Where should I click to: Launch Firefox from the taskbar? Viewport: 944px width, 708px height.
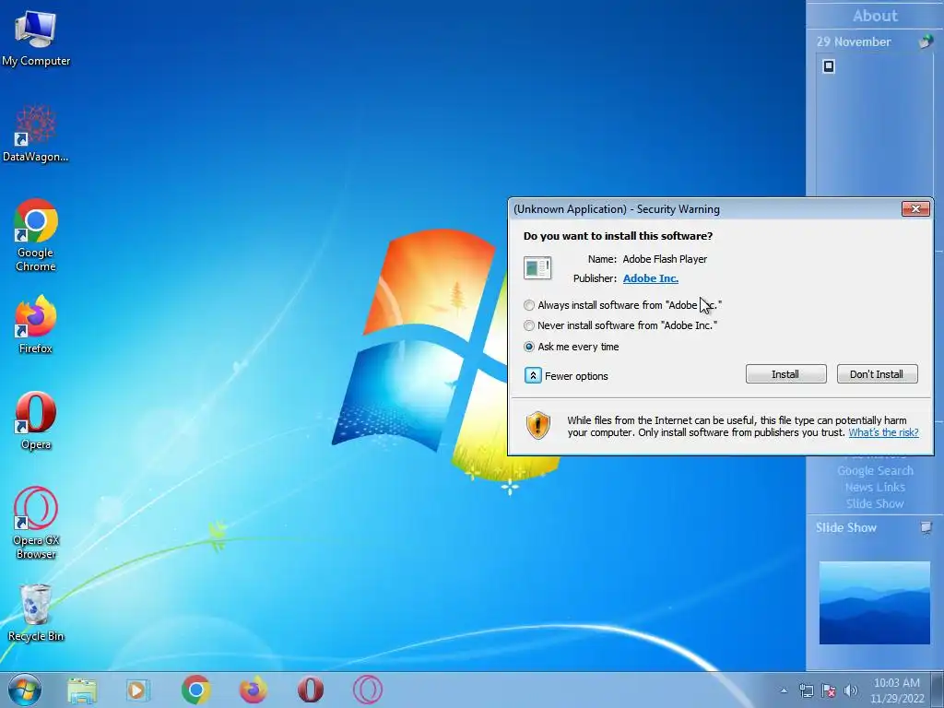(253, 690)
